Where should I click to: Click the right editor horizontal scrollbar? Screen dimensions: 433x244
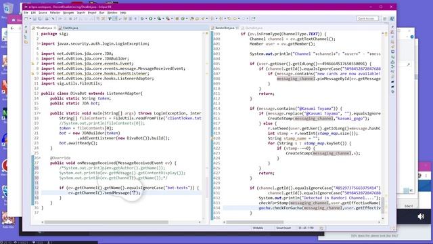coord(254,222)
